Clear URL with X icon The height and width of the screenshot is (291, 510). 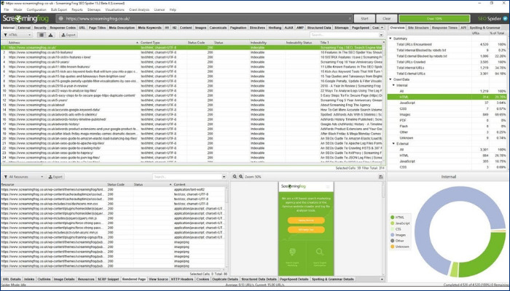(x=350, y=18)
